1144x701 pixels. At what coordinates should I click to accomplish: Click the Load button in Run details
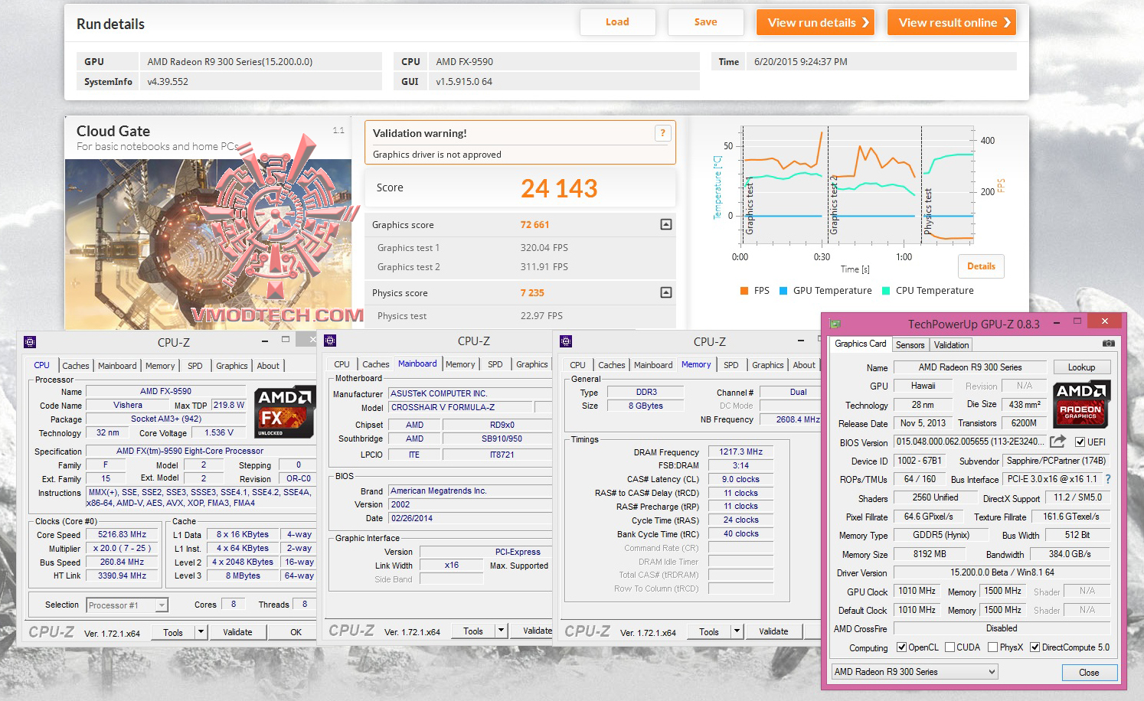tap(617, 22)
